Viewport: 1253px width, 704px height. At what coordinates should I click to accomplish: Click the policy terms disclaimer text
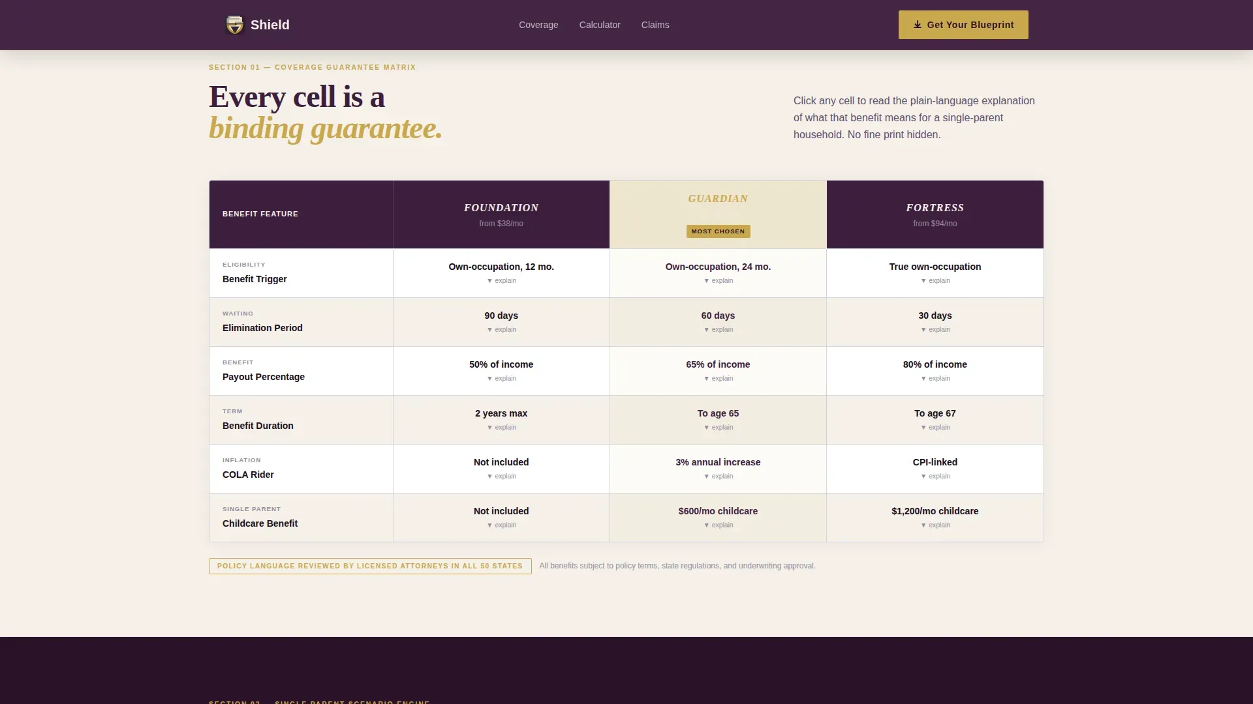click(677, 566)
